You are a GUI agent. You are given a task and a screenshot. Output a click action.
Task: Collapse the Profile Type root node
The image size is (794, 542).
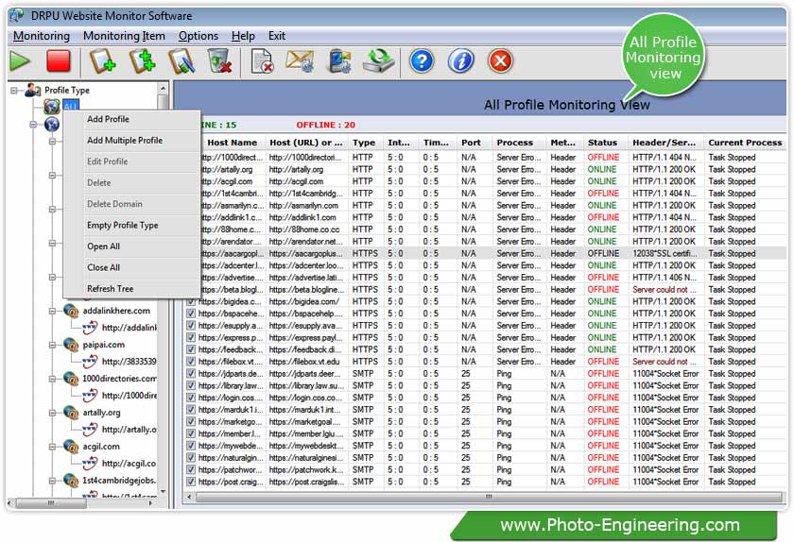(14, 91)
